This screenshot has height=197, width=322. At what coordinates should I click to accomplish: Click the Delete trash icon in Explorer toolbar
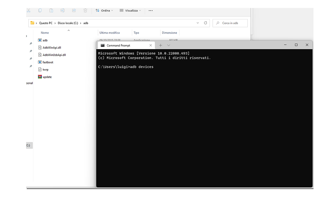(85, 11)
